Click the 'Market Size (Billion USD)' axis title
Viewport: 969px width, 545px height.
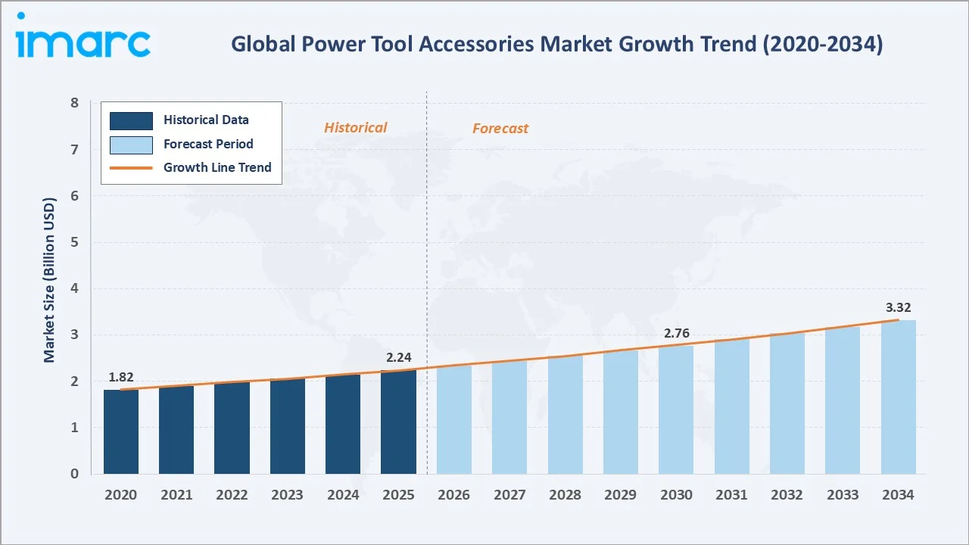tap(49, 279)
